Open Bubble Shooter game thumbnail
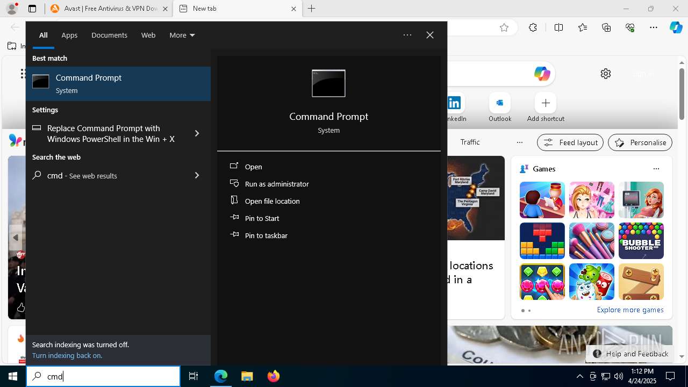The width and height of the screenshot is (688, 387). [x=641, y=241]
